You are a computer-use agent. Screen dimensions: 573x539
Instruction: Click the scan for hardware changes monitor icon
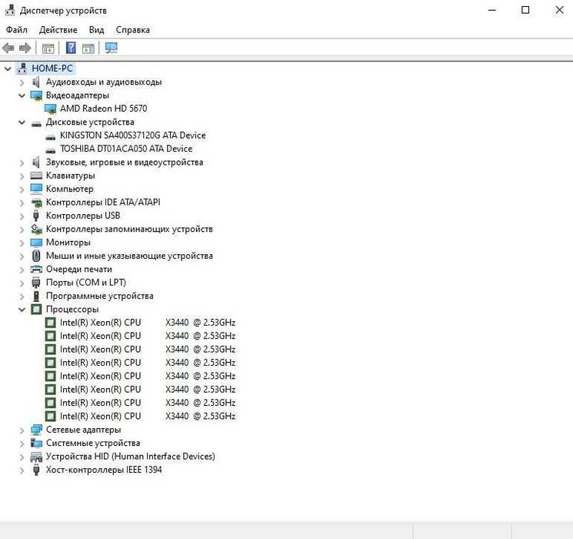coord(111,48)
